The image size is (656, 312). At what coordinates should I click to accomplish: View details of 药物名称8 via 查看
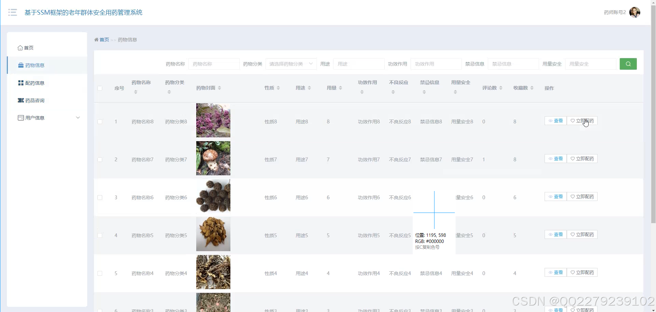point(555,121)
